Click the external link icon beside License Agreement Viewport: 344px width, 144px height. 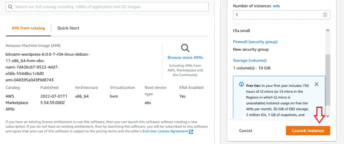pos(191,132)
